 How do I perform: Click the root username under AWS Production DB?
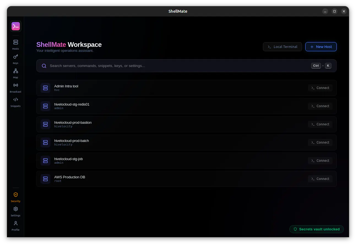[x=58, y=181]
